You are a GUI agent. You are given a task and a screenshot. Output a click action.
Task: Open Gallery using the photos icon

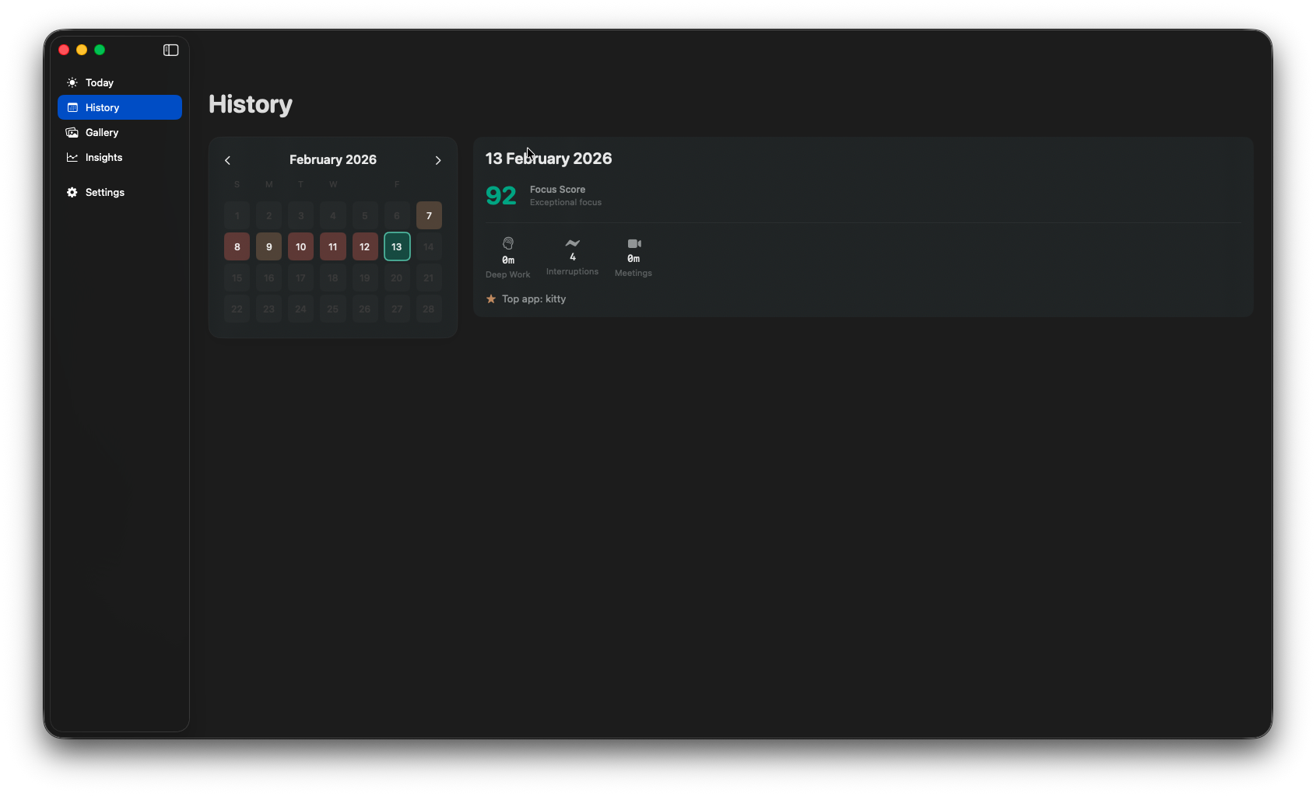tap(72, 132)
